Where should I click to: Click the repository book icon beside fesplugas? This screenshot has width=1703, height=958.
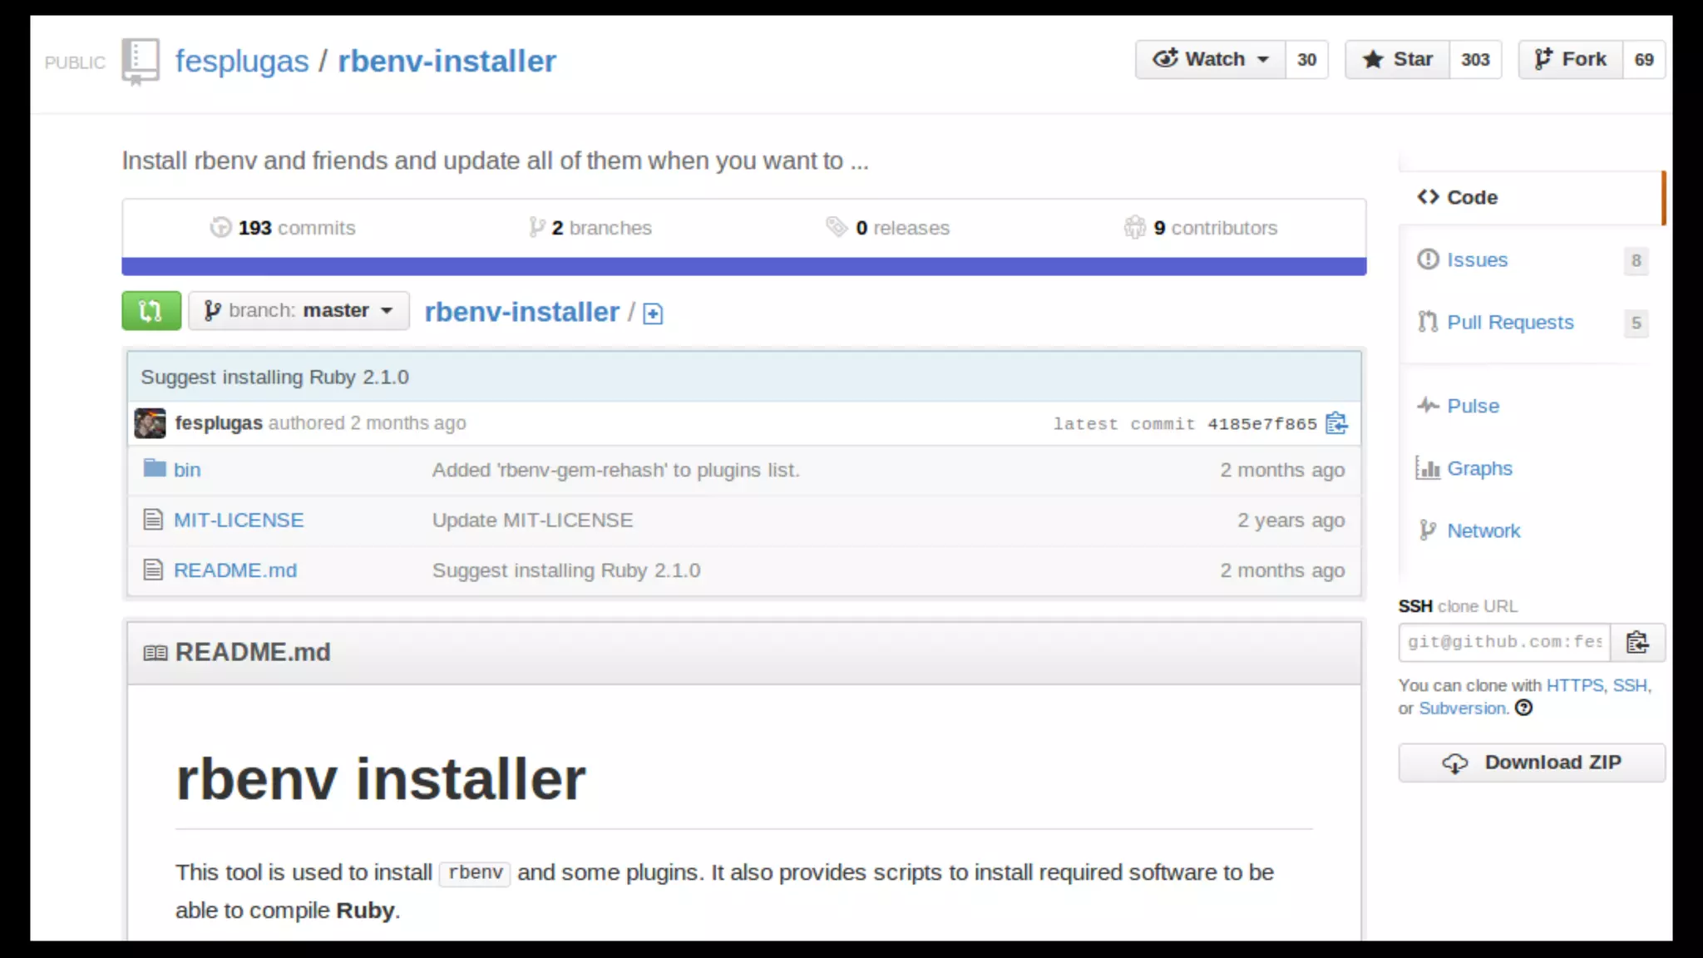140,61
